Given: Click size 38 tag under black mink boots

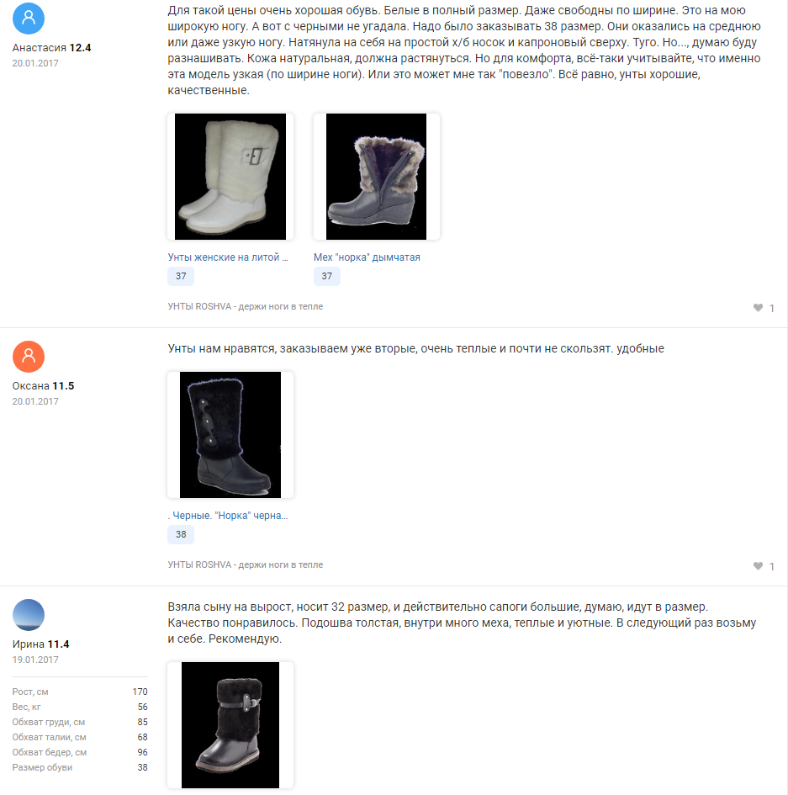Looking at the screenshot, I should pos(181,534).
